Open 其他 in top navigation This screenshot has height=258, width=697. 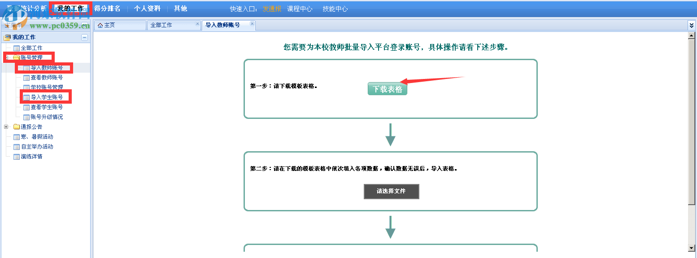(180, 9)
